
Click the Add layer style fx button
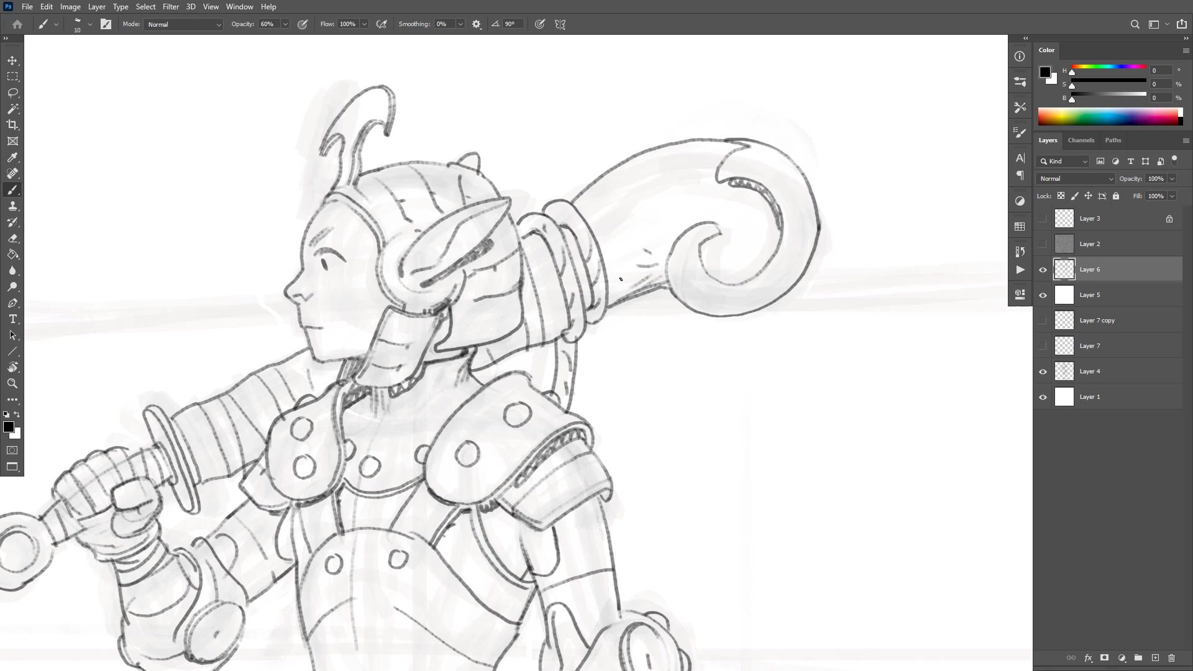1088,658
